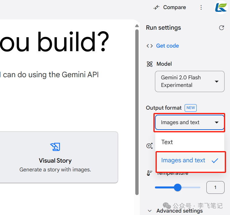This screenshot has width=230, height=215.
Task: Expand the Advanced settings section
Action: click(x=175, y=211)
